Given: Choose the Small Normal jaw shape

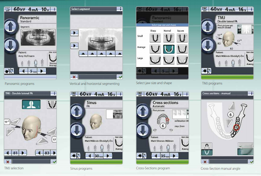Looking at the screenshot, I should click(x=169, y=38).
